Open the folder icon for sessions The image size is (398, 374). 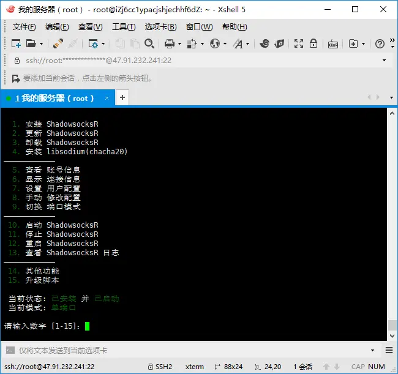click(31, 43)
